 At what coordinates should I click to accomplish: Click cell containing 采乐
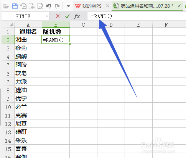(x=28, y=140)
